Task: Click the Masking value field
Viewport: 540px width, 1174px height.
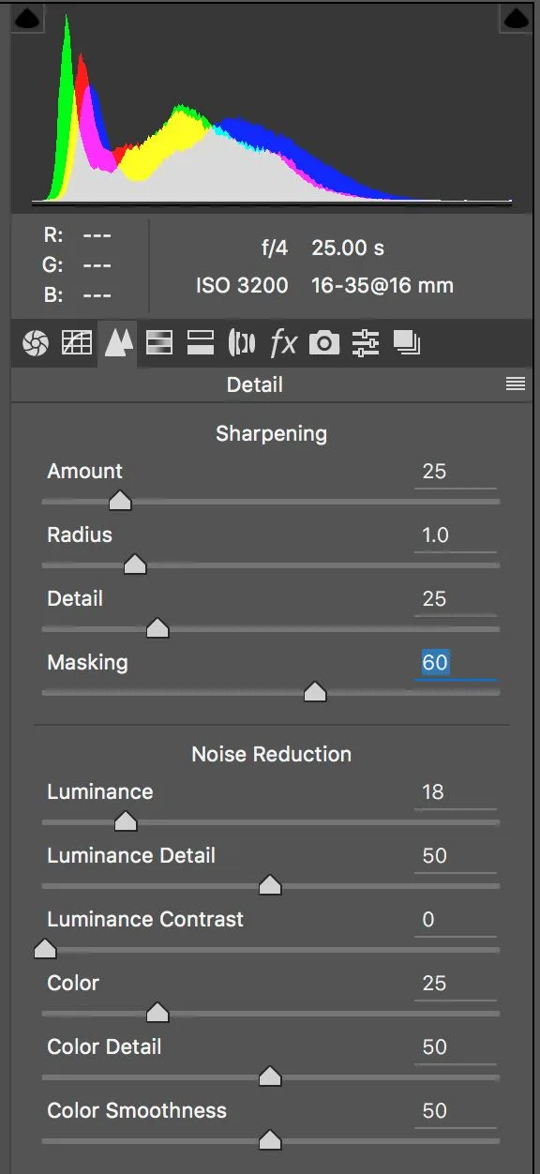Action: [456, 663]
